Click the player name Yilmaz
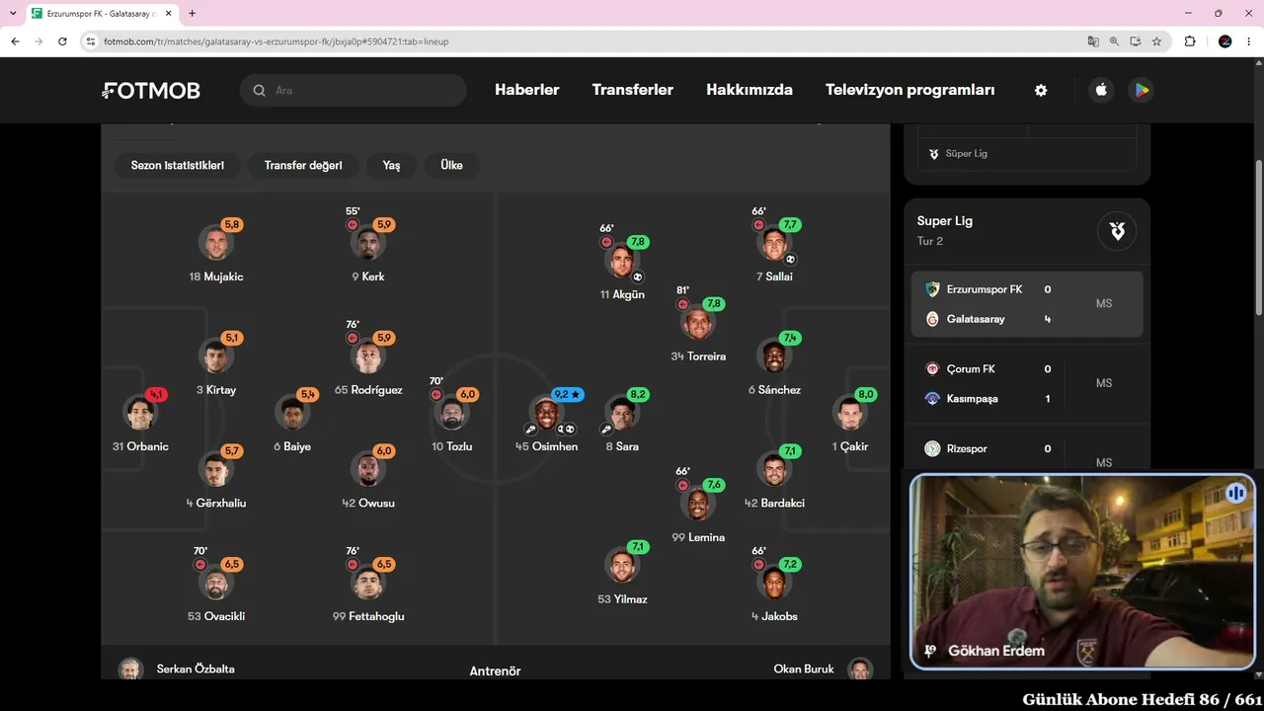1264x711 pixels. coord(630,598)
